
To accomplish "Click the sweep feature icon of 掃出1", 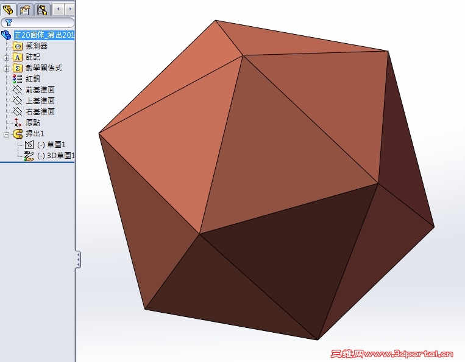I will (x=18, y=134).
